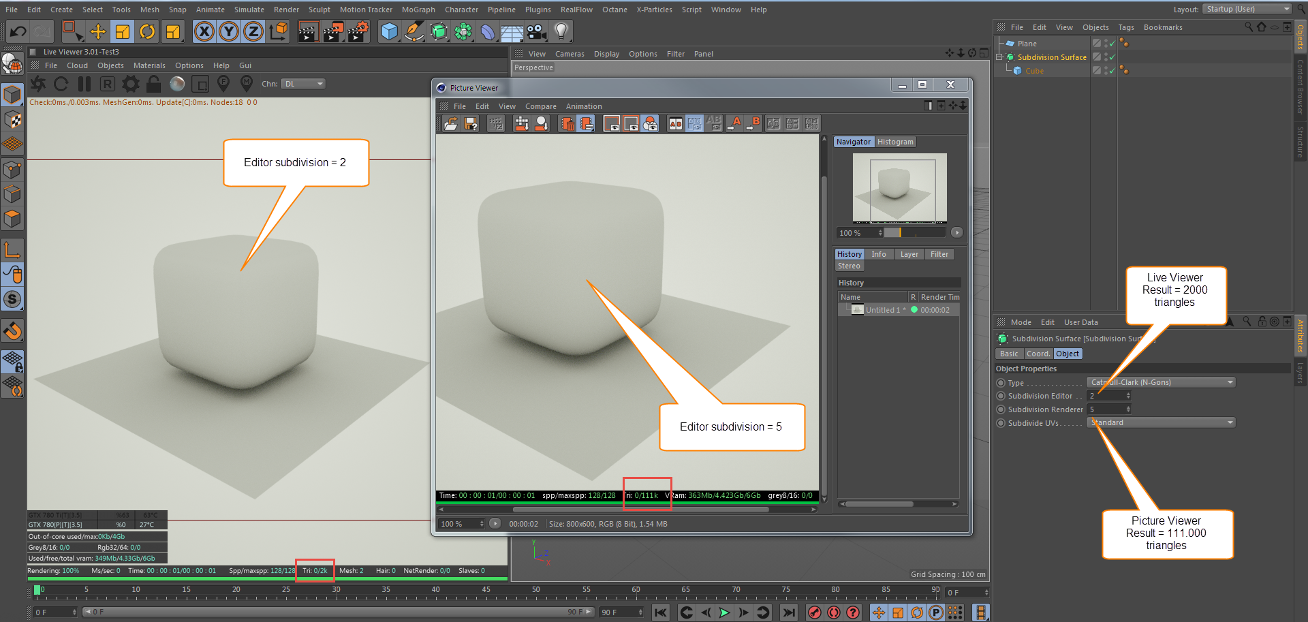Click the Subdivision Editor value field
The height and width of the screenshot is (622, 1308).
(1106, 396)
